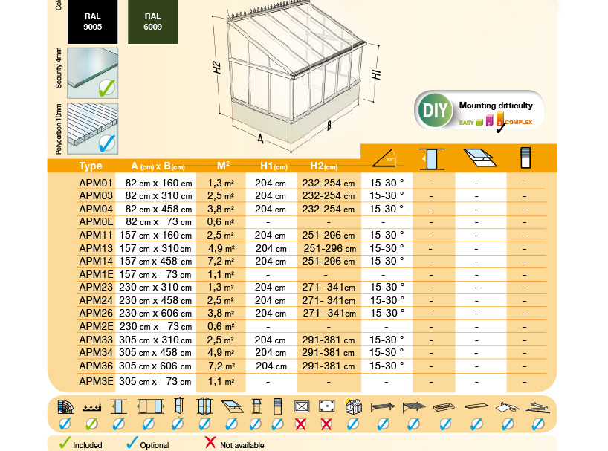The height and width of the screenshot is (451, 608).
Task: Click the second folding shelf table icon
Action: 414,407
